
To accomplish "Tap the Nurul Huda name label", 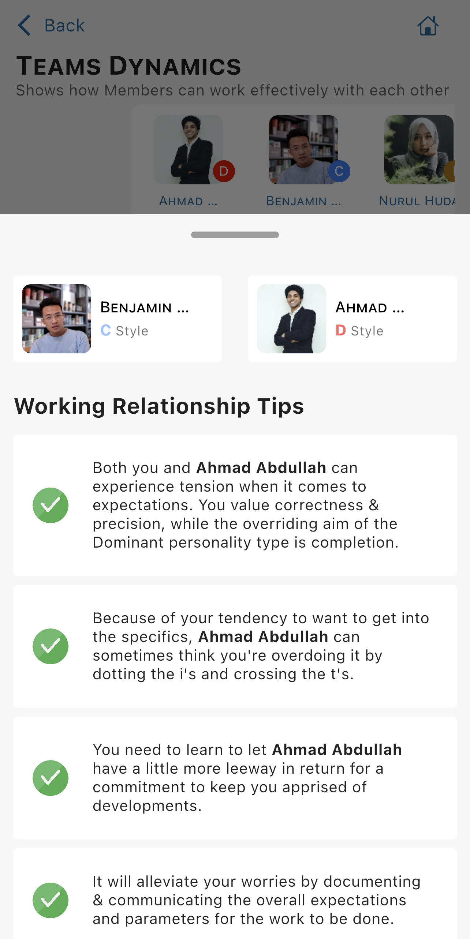I will (x=417, y=201).
